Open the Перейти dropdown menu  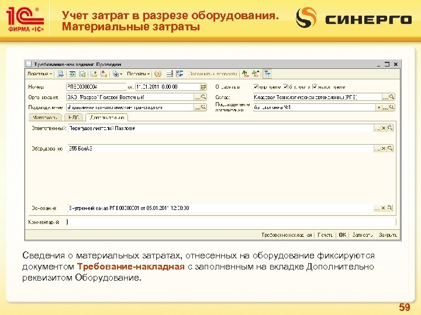(x=138, y=73)
